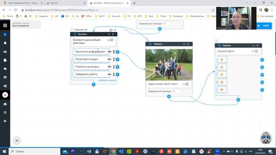Click the link icon in the Оценка header
The image size is (276, 155).
[x=254, y=46]
